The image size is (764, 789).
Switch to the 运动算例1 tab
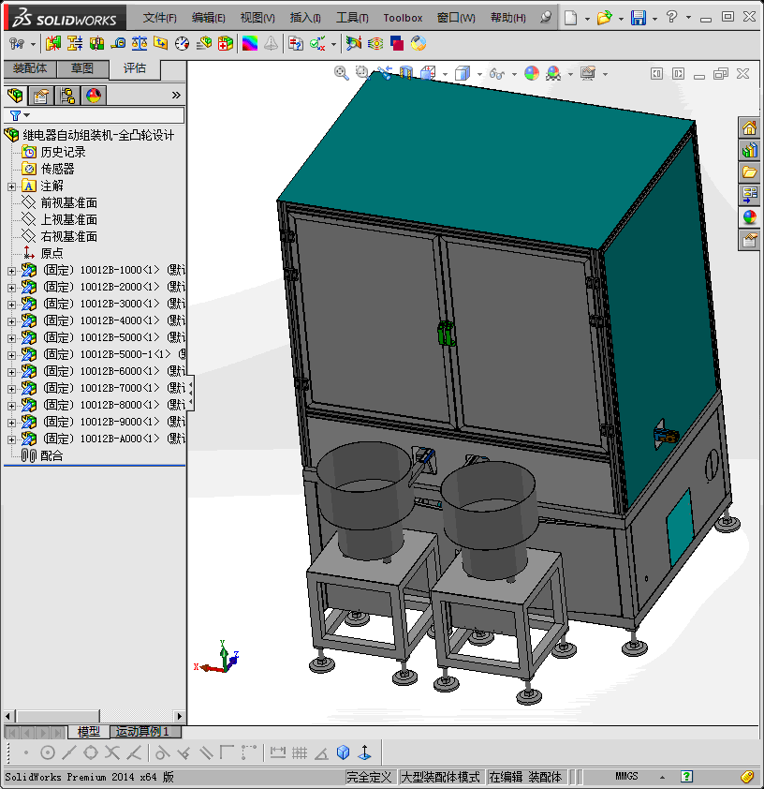142,732
